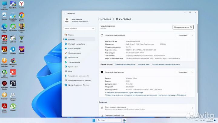Open the AIDA64 desktop shortcut
The height and width of the screenshot is (123, 218).
[x=4, y=39]
